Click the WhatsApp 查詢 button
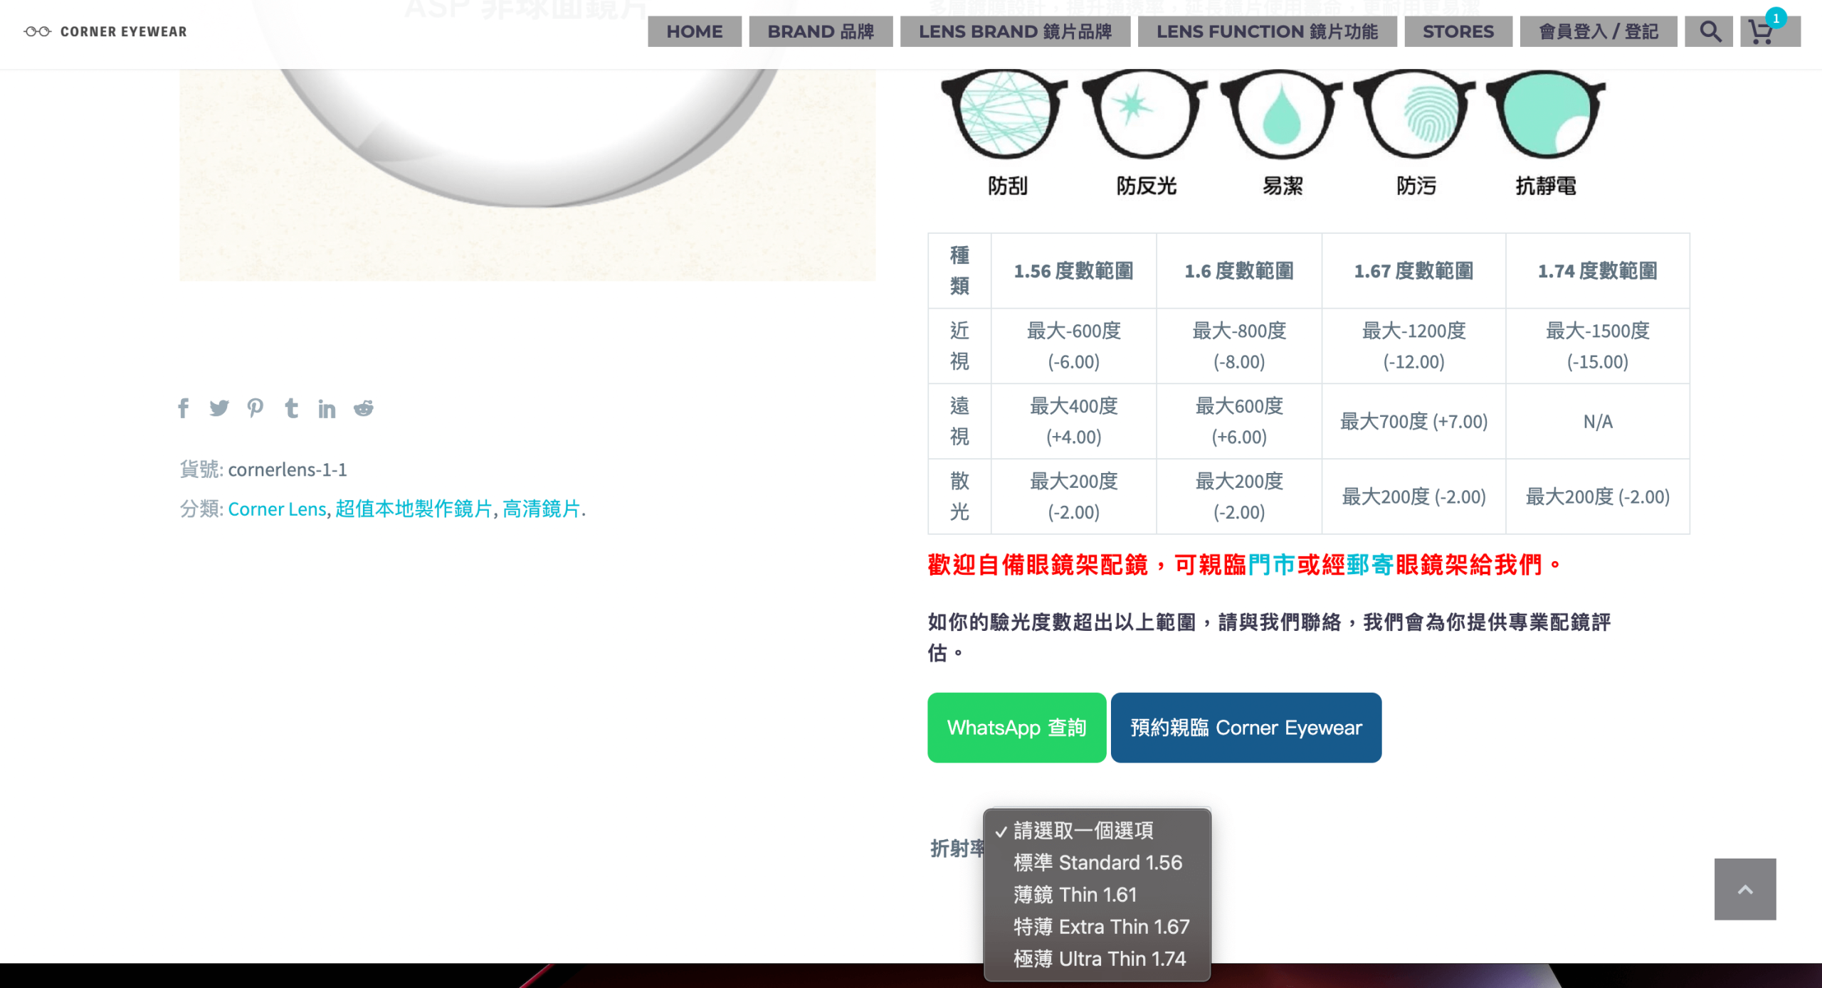This screenshot has width=1822, height=988. coord(1016,728)
